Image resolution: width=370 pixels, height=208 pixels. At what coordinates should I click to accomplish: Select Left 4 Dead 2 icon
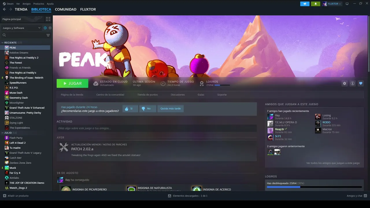(x=7, y=143)
